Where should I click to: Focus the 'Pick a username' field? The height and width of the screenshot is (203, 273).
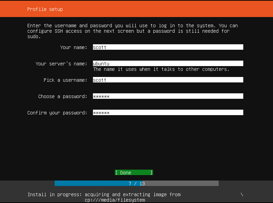pyautogui.click(x=168, y=80)
